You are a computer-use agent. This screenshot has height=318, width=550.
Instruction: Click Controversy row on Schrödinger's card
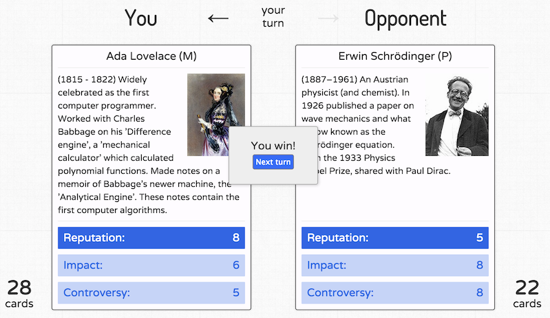(x=395, y=293)
